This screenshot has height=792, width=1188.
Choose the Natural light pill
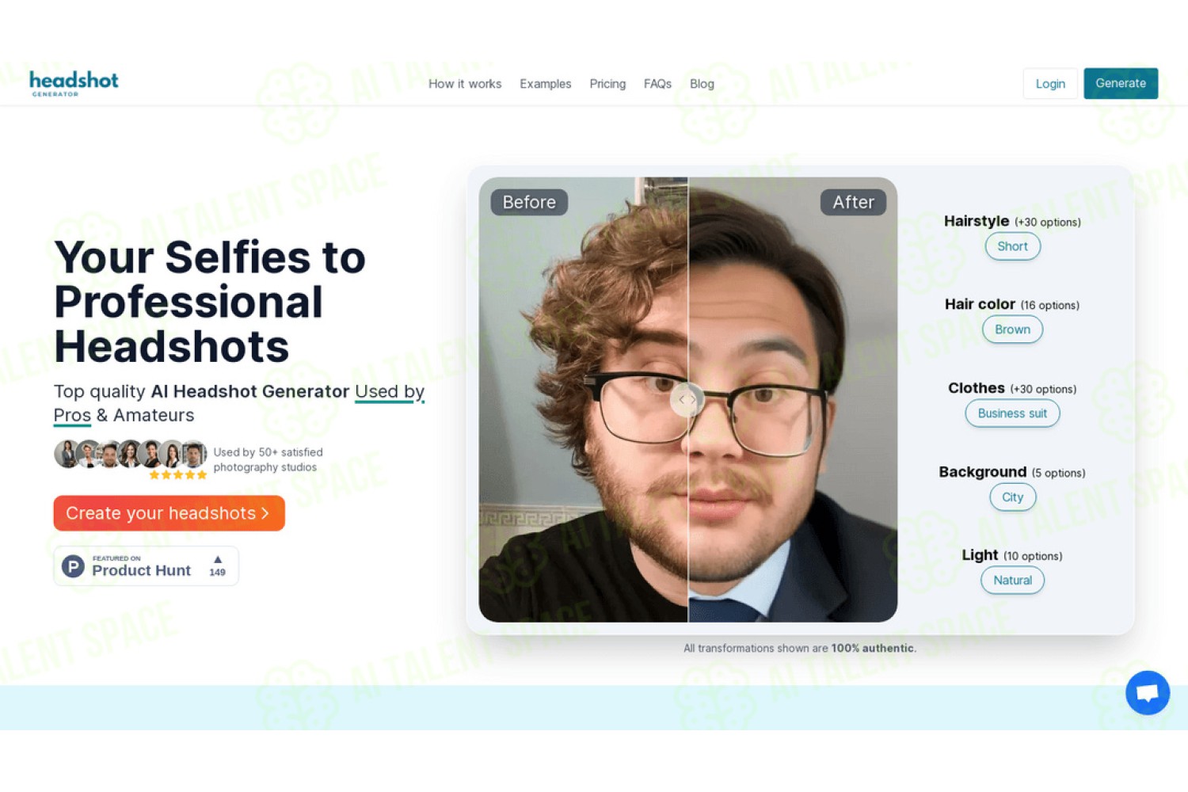(1012, 581)
